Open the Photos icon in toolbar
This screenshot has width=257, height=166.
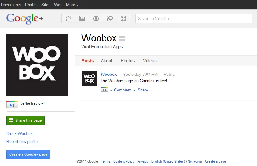82,19
